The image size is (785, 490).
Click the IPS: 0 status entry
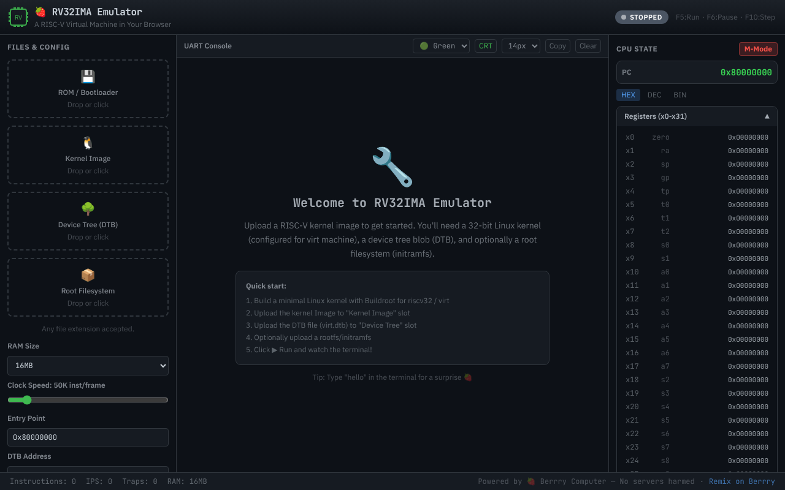coord(99,481)
